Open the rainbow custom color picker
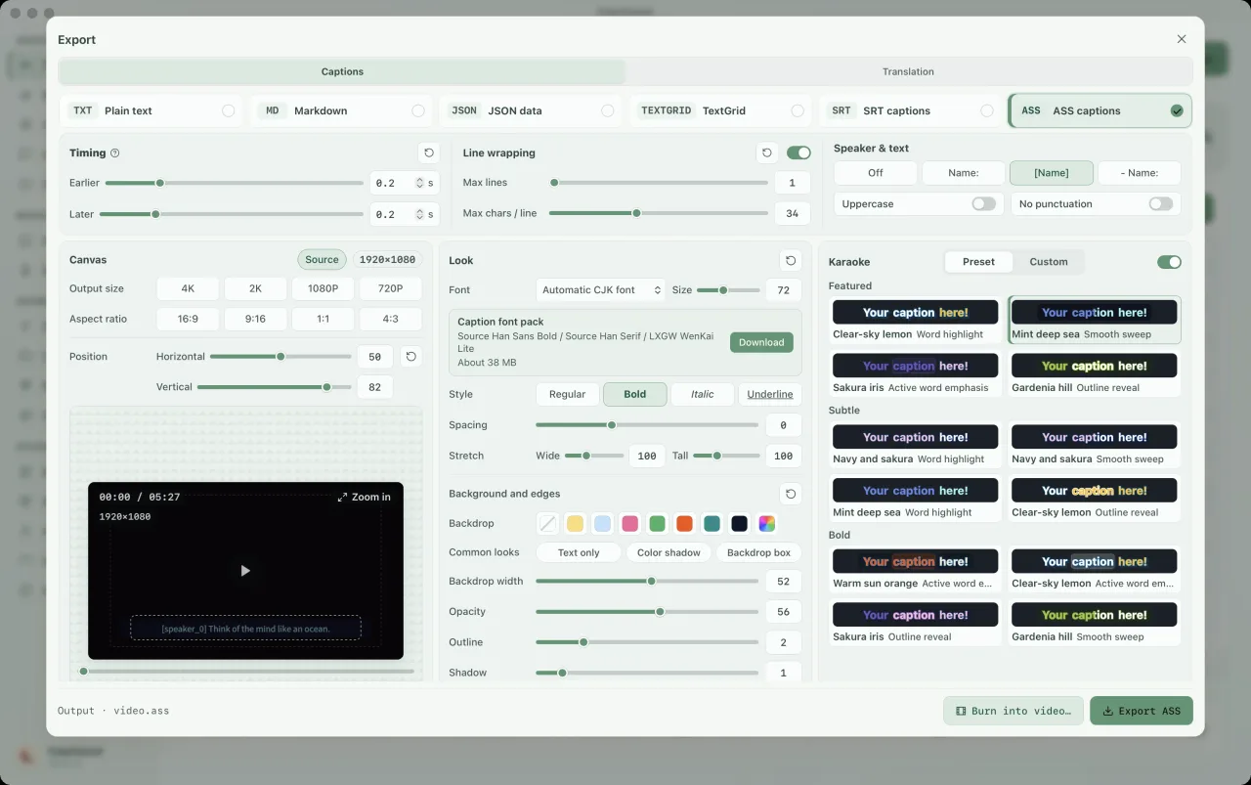 pos(767,524)
